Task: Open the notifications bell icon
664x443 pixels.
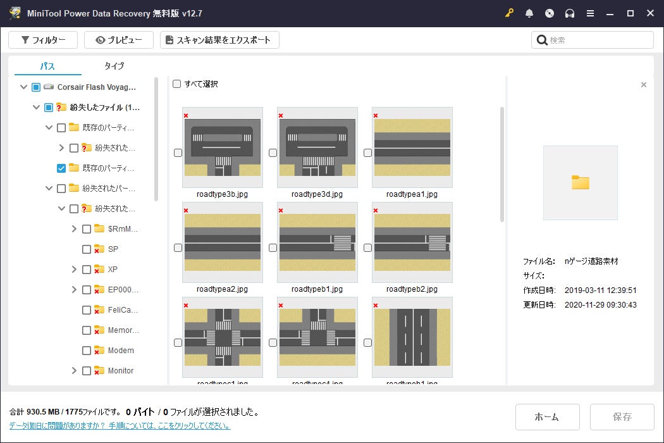Action: [x=529, y=13]
